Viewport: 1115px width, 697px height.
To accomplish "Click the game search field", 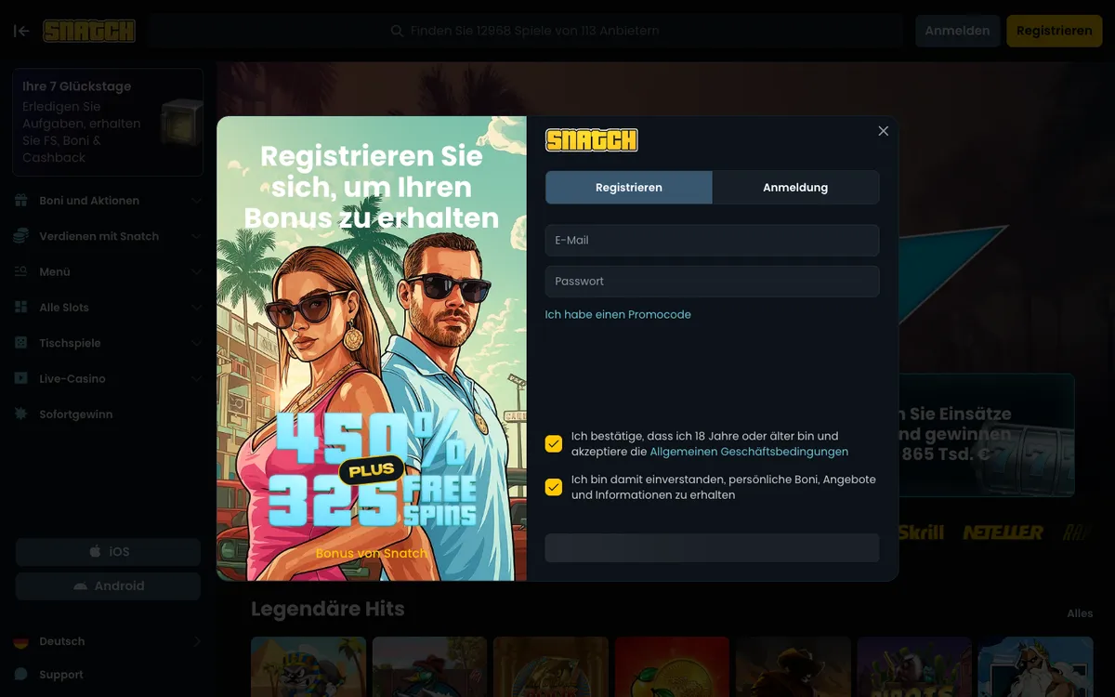I will click(526, 31).
